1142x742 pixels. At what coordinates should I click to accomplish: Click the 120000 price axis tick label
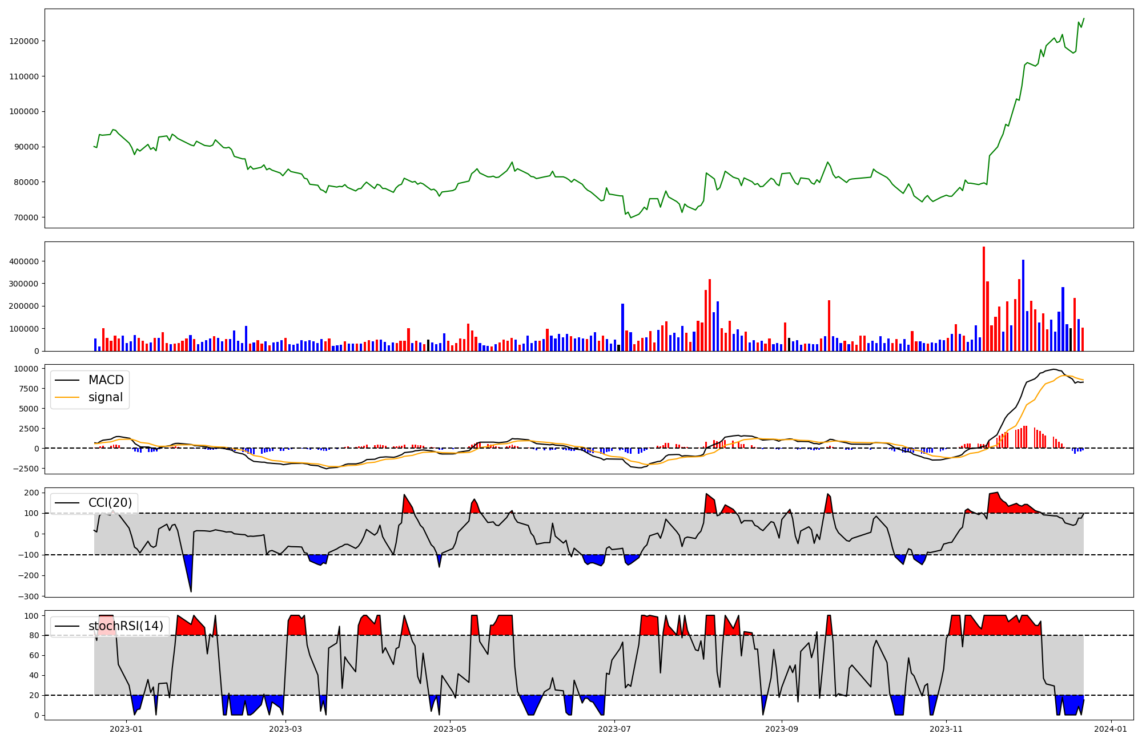24,41
